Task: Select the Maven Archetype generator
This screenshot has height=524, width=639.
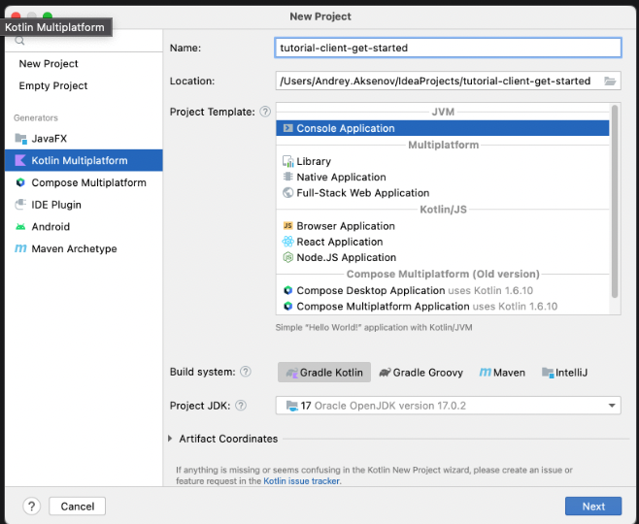Action: coord(84,248)
